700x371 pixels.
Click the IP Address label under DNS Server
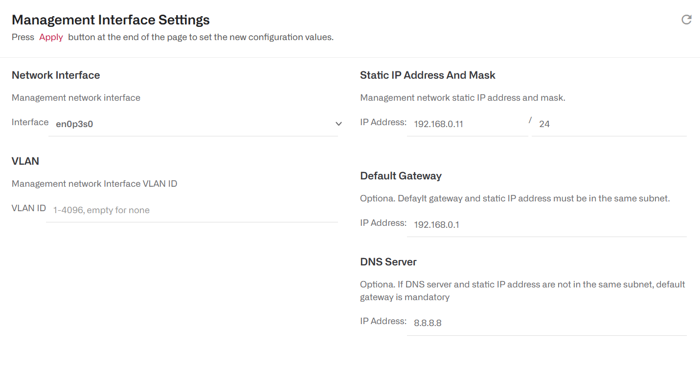pos(384,321)
